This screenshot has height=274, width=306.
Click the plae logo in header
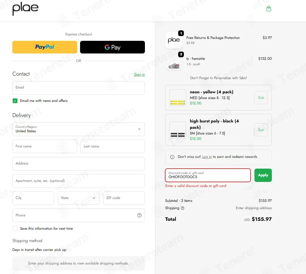pos(25,9)
